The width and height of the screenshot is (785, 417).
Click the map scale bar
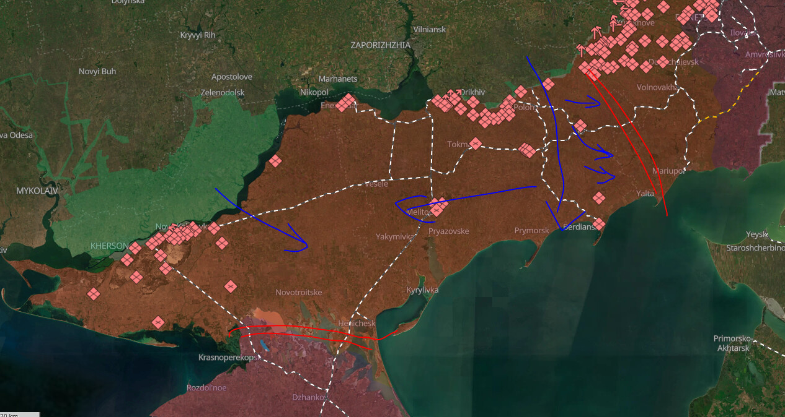tap(20, 414)
